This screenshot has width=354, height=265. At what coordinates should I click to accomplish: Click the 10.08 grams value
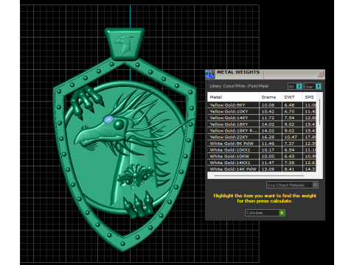click(268, 105)
